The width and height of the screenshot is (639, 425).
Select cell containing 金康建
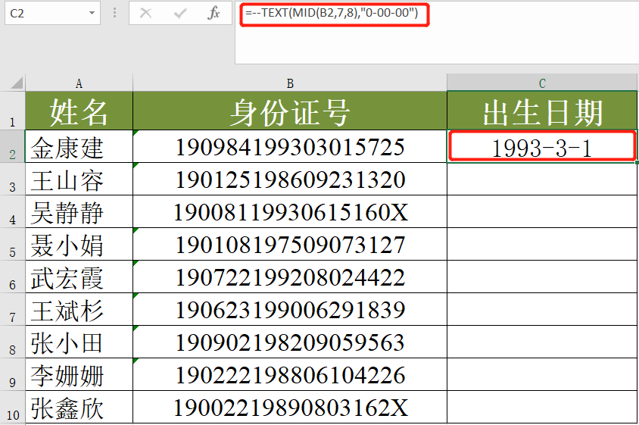[x=79, y=146]
